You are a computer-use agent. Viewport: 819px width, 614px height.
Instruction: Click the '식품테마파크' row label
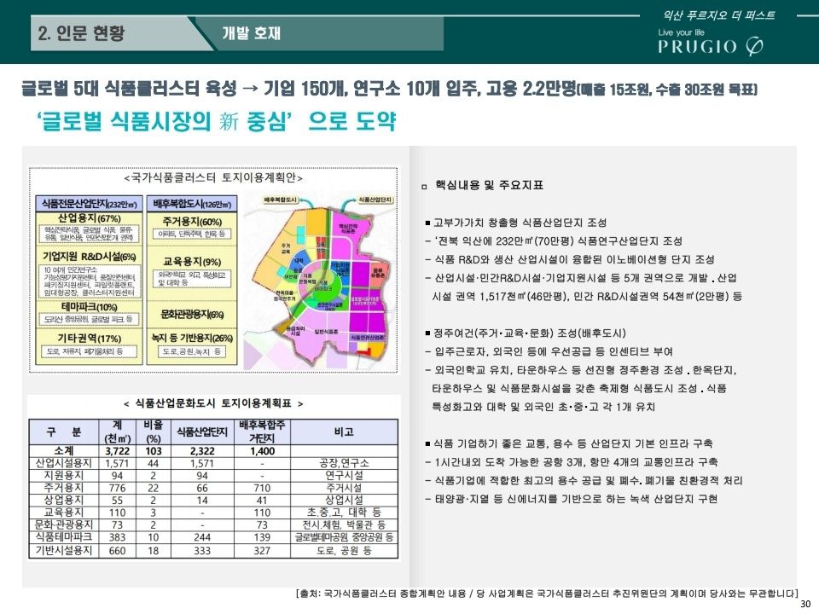[x=64, y=536]
